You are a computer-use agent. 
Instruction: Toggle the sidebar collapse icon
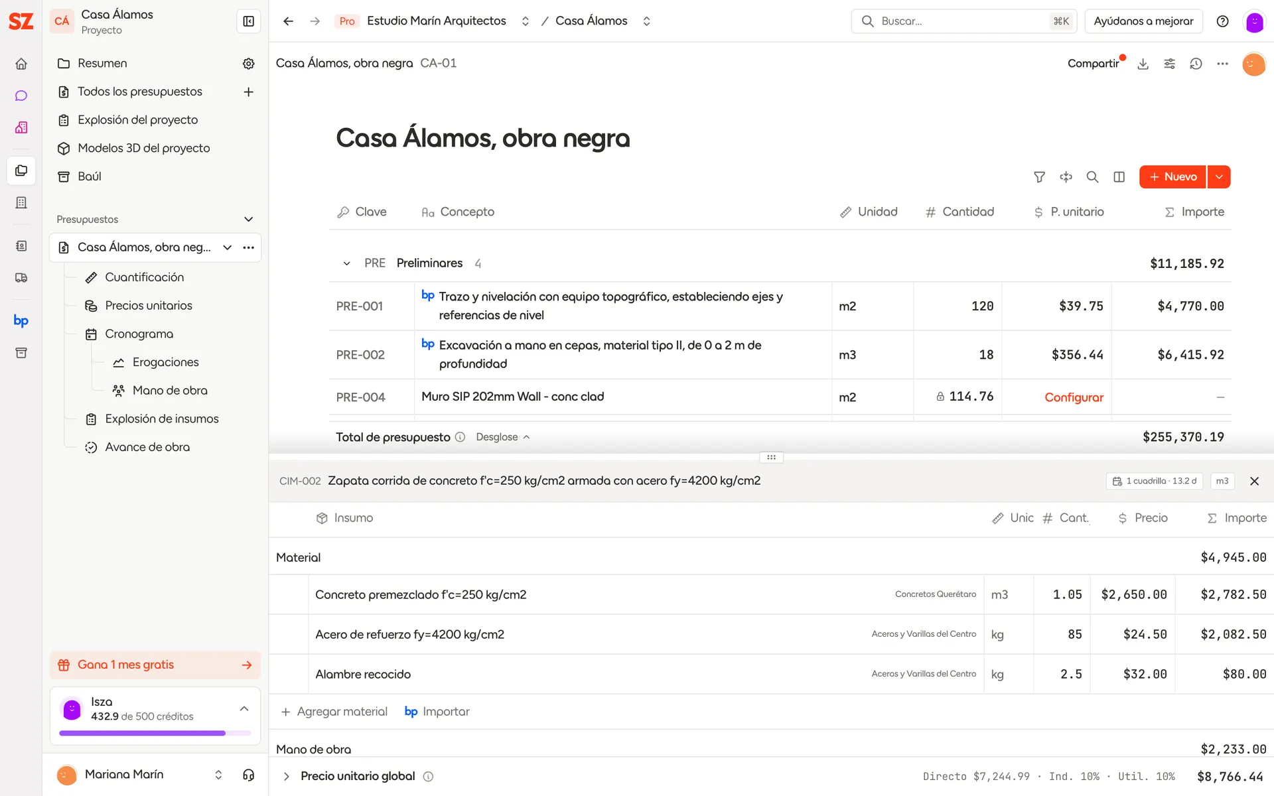click(x=249, y=21)
